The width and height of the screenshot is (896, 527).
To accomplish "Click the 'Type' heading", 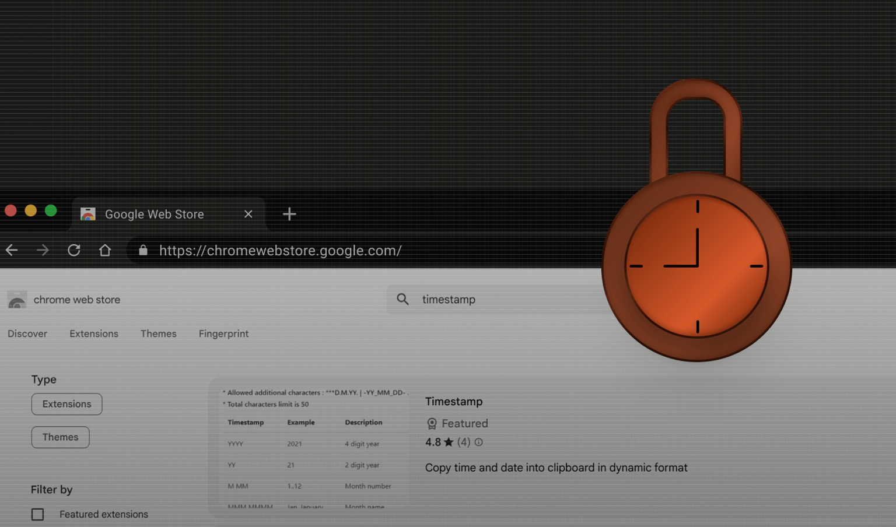I will click(44, 380).
